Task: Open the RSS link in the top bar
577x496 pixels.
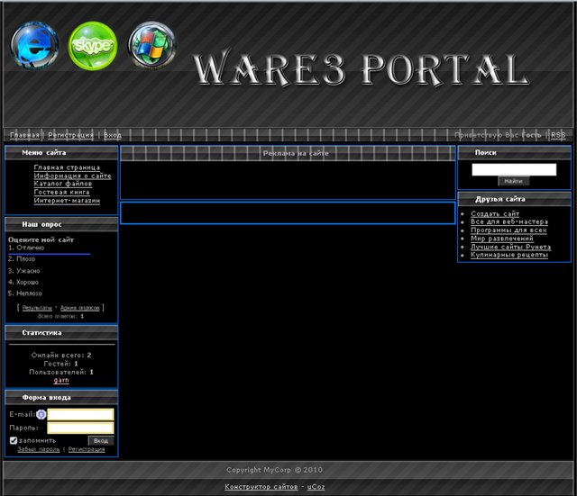Action: coord(558,135)
